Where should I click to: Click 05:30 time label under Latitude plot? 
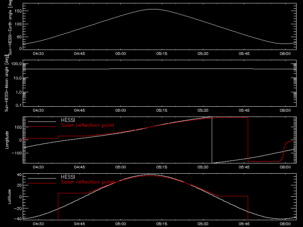pyautogui.click(x=203, y=224)
